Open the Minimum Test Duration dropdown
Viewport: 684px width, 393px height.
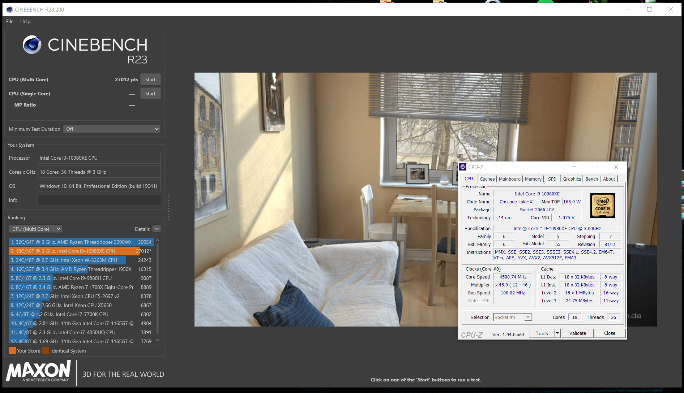(x=112, y=129)
